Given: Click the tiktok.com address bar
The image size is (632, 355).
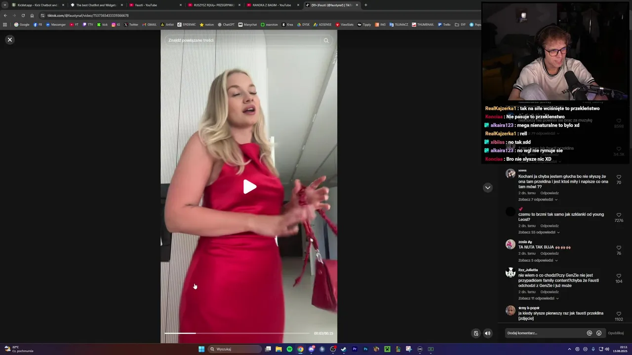Looking at the screenshot, I should (257, 15).
